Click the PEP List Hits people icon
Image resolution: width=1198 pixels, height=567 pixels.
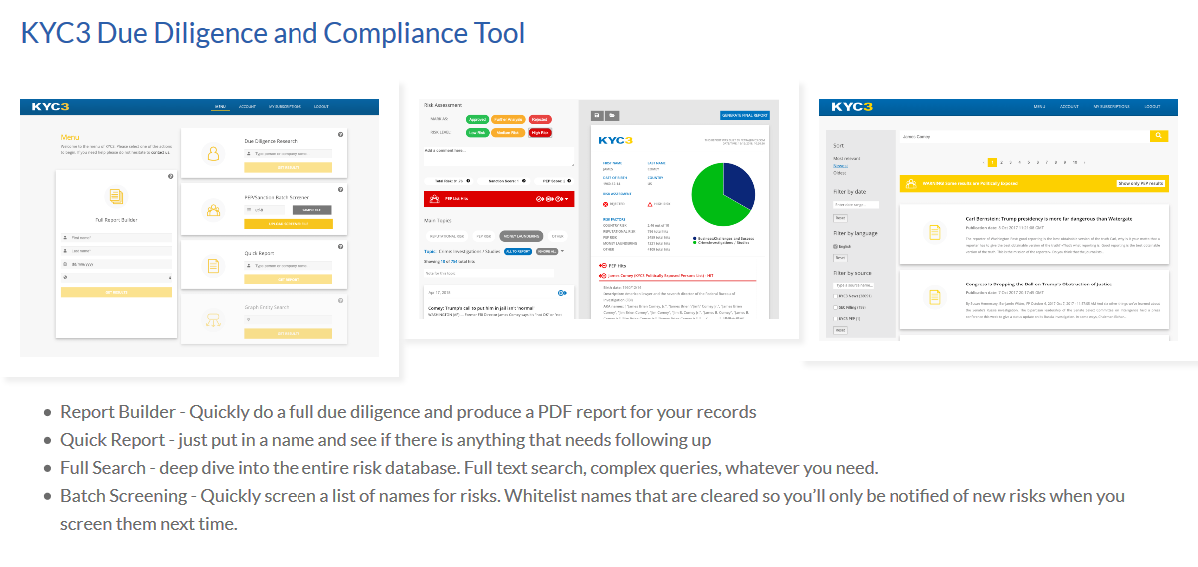pyautogui.click(x=434, y=198)
